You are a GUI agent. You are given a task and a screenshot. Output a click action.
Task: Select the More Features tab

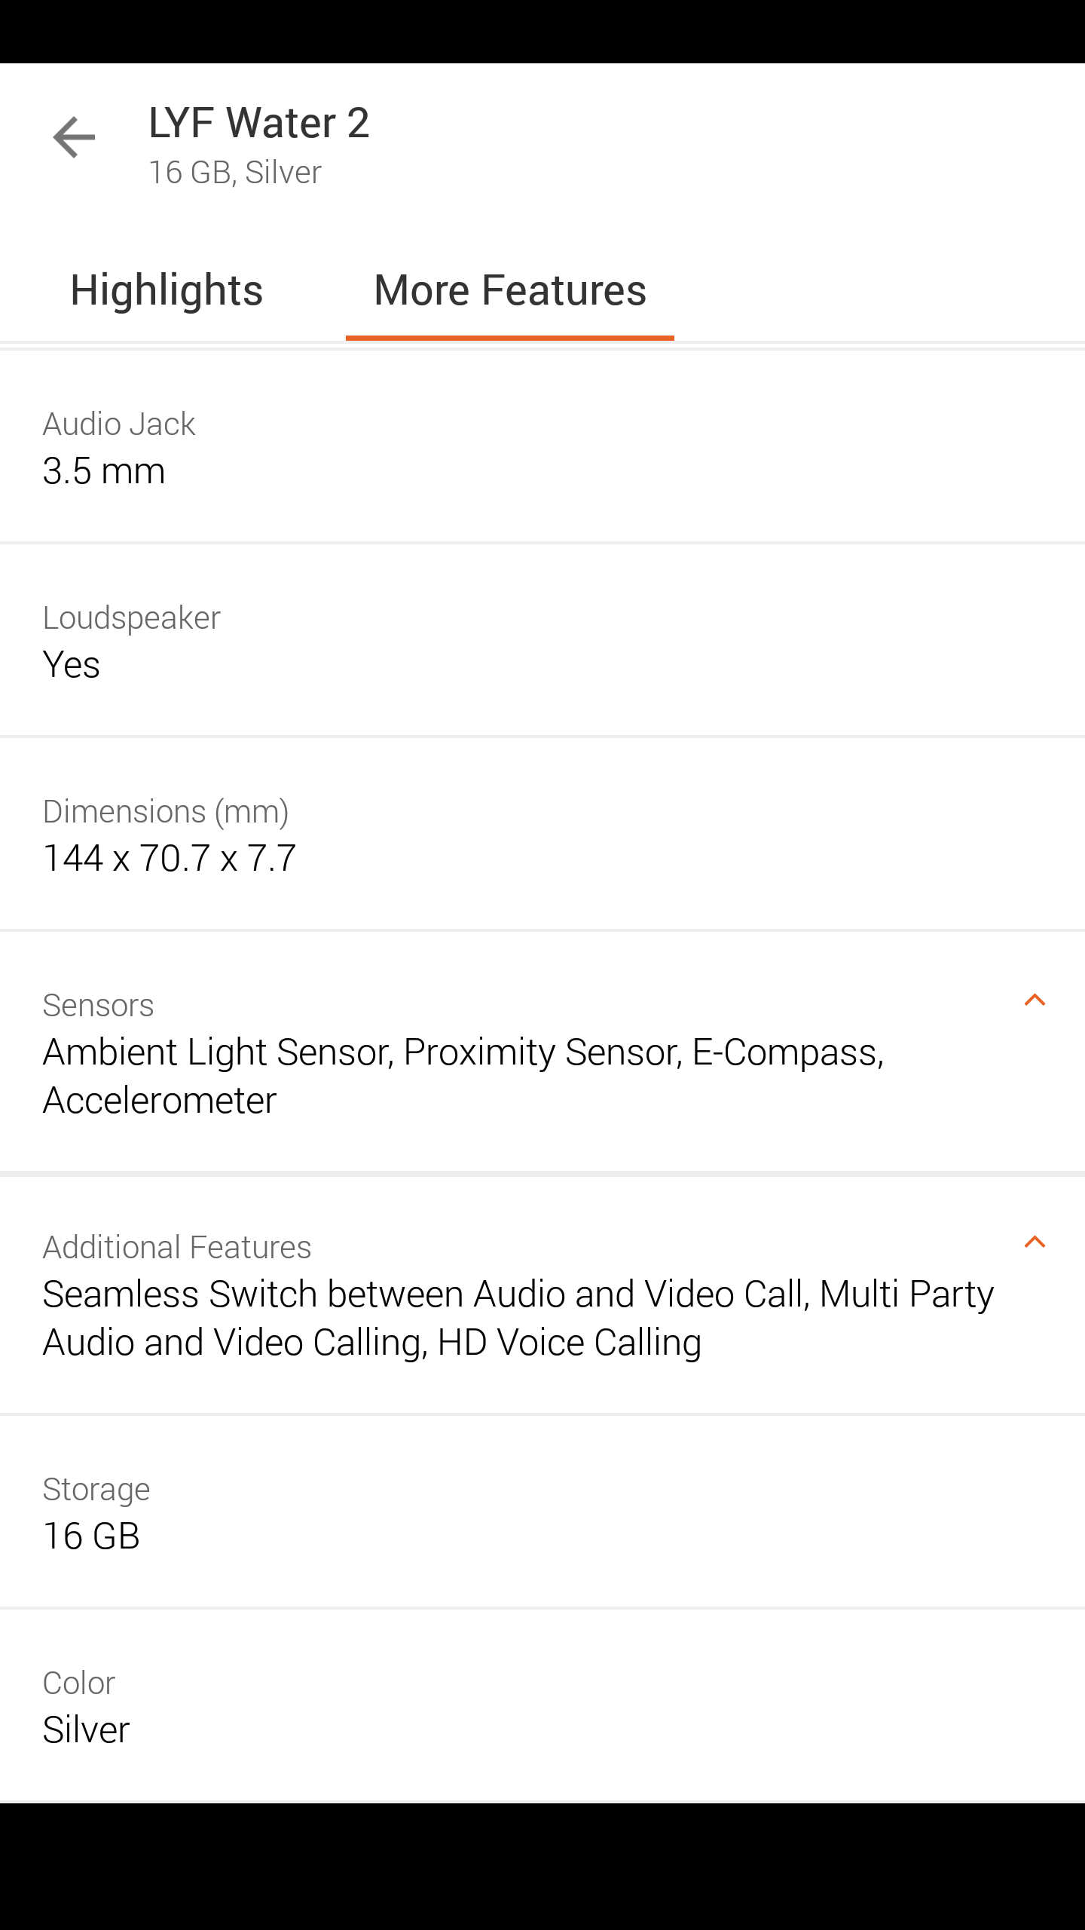510,290
